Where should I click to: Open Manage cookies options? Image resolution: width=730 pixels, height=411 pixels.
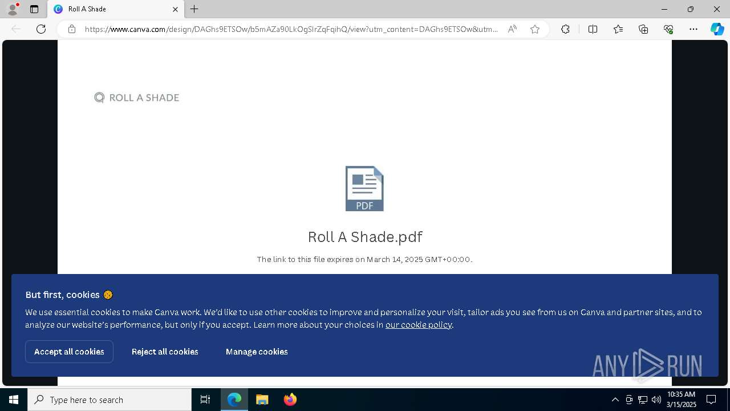[257, 352]
